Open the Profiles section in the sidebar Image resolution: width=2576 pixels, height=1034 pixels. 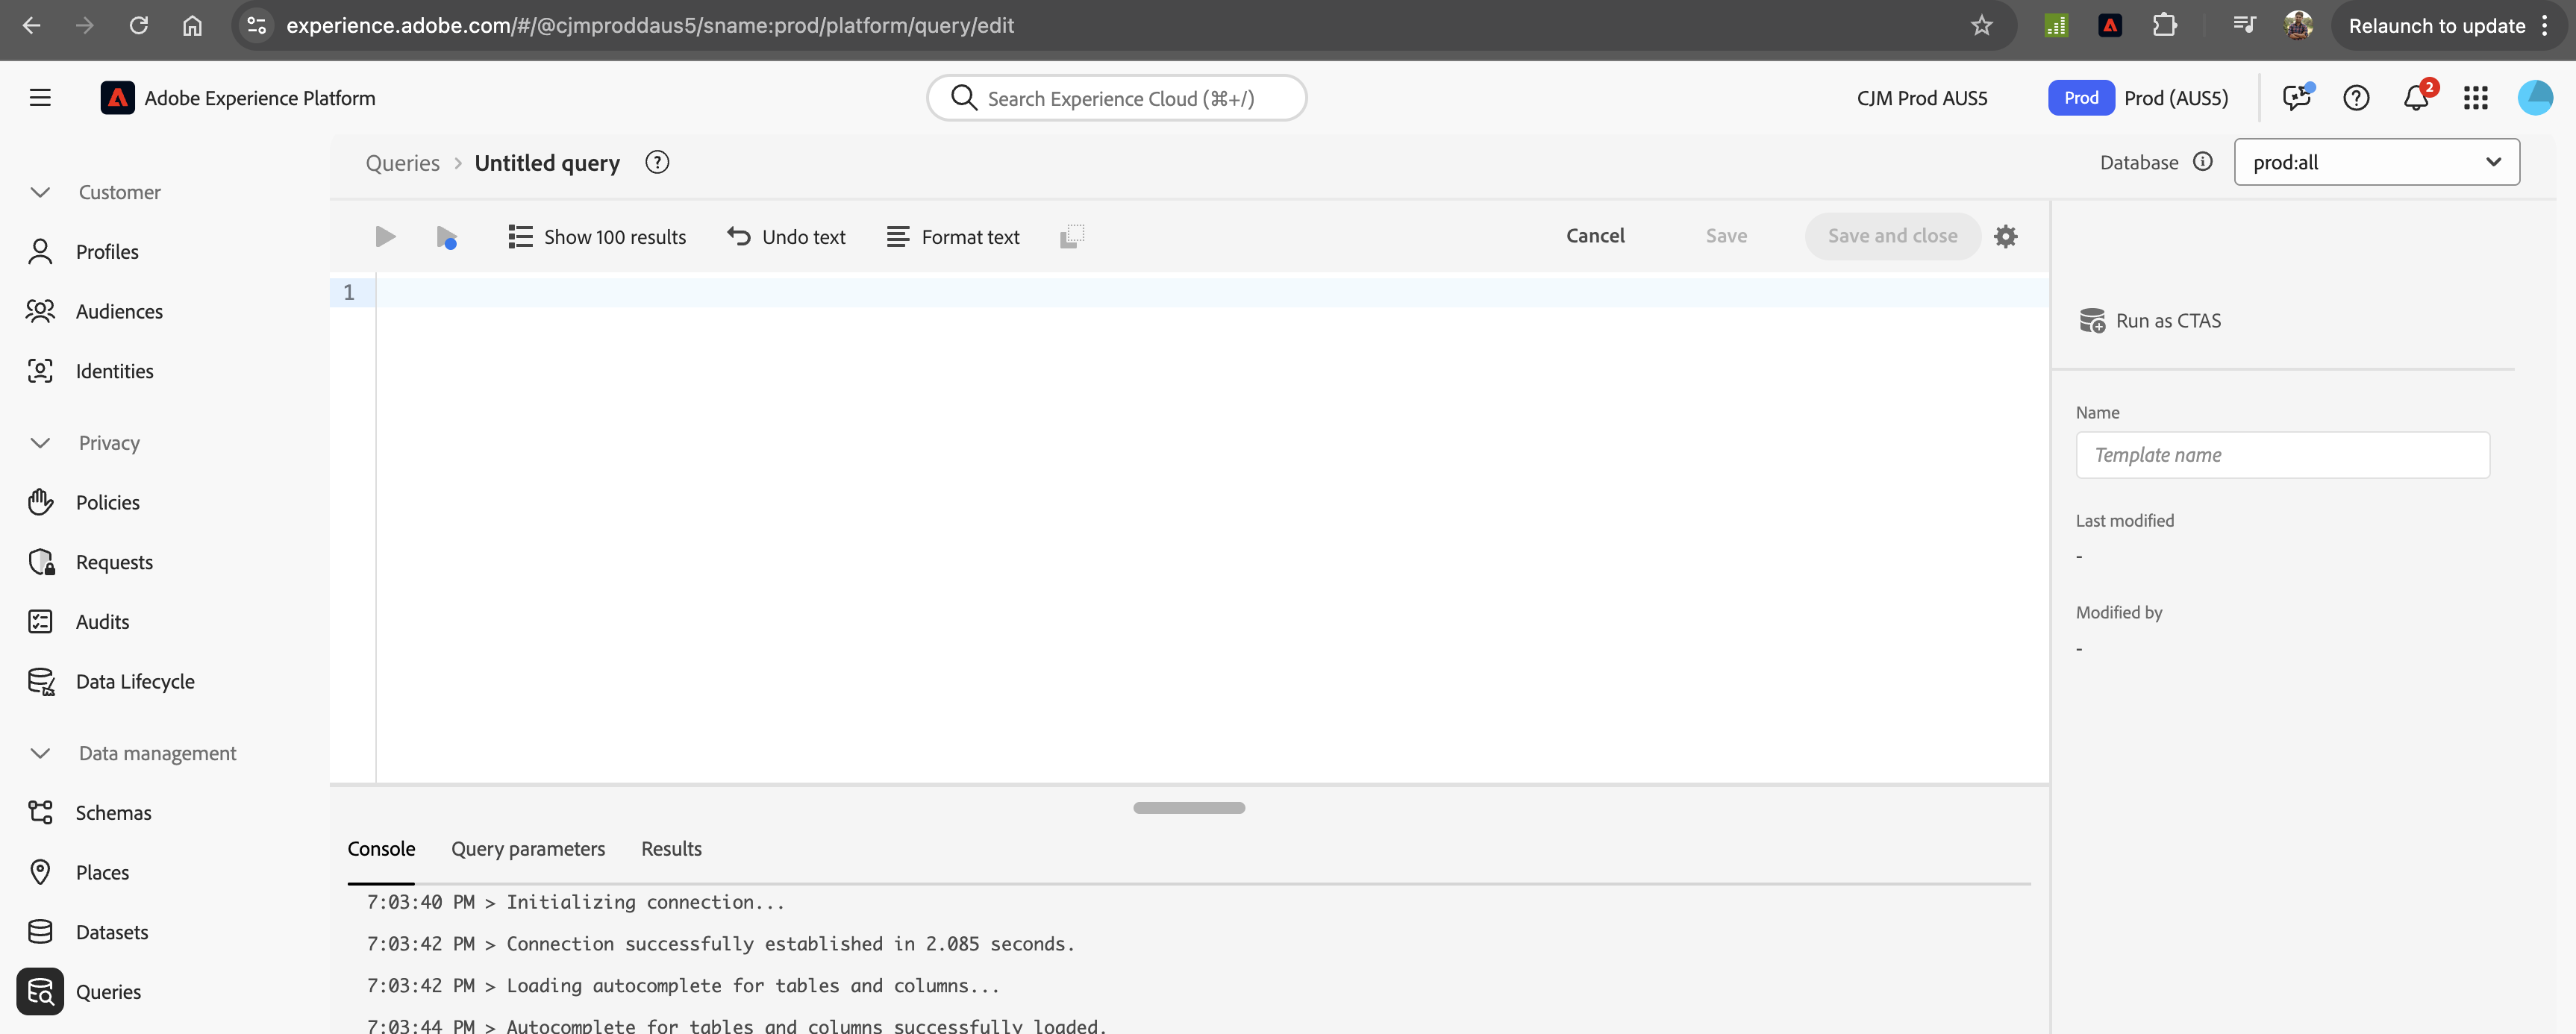[x=107, y=251]
